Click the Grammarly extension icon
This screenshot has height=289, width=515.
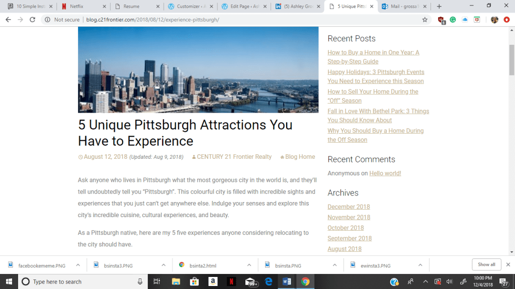coord(453,20)
